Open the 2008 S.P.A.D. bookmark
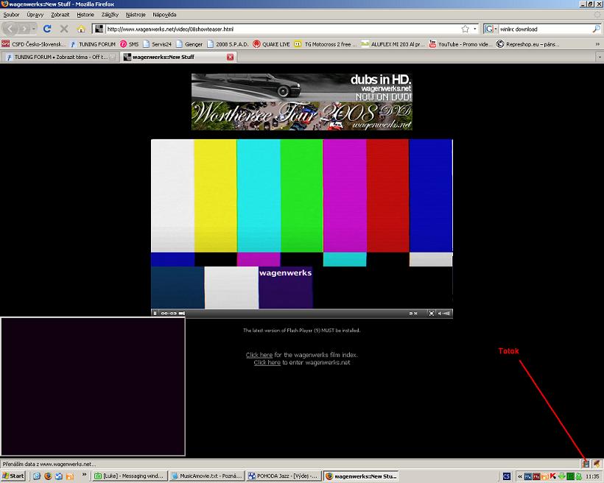Viewport: 604px width, 483px height. [x=228, y=44]
